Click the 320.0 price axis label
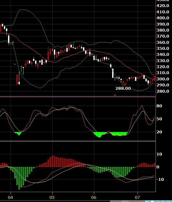 tap(163, 67)
